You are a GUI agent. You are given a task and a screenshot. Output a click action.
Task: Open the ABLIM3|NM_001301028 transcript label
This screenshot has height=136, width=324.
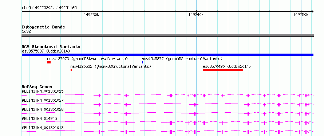43,109
